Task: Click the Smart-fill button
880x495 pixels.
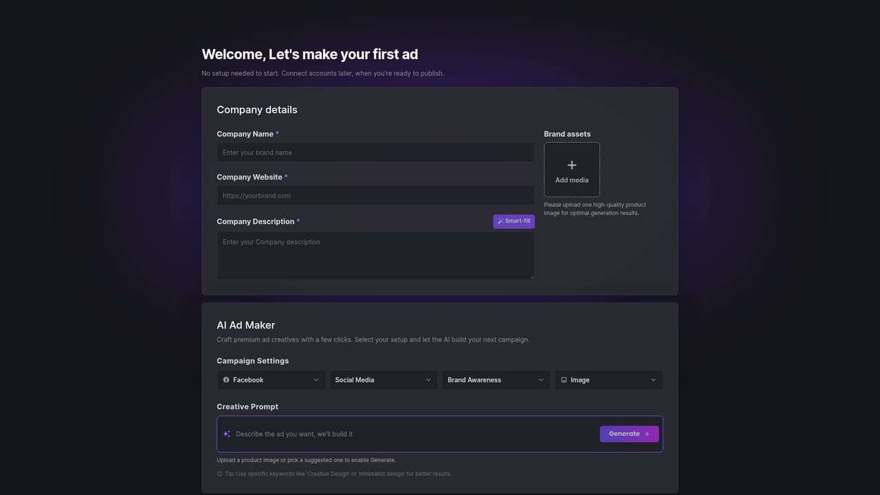Action: (514, 221)
